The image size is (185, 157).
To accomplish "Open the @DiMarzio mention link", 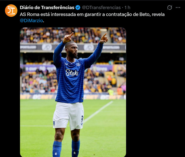I will click(x=31, y=21).
